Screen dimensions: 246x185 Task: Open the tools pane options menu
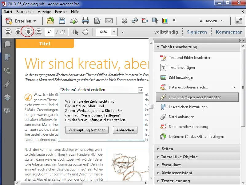pyautogui.click(x=242, y=41)
